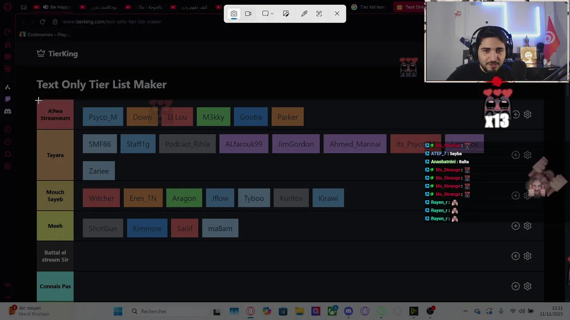Open settings gear for the Meeh tier
Viewport: 570px width, 320px height.
coord(528,226)
